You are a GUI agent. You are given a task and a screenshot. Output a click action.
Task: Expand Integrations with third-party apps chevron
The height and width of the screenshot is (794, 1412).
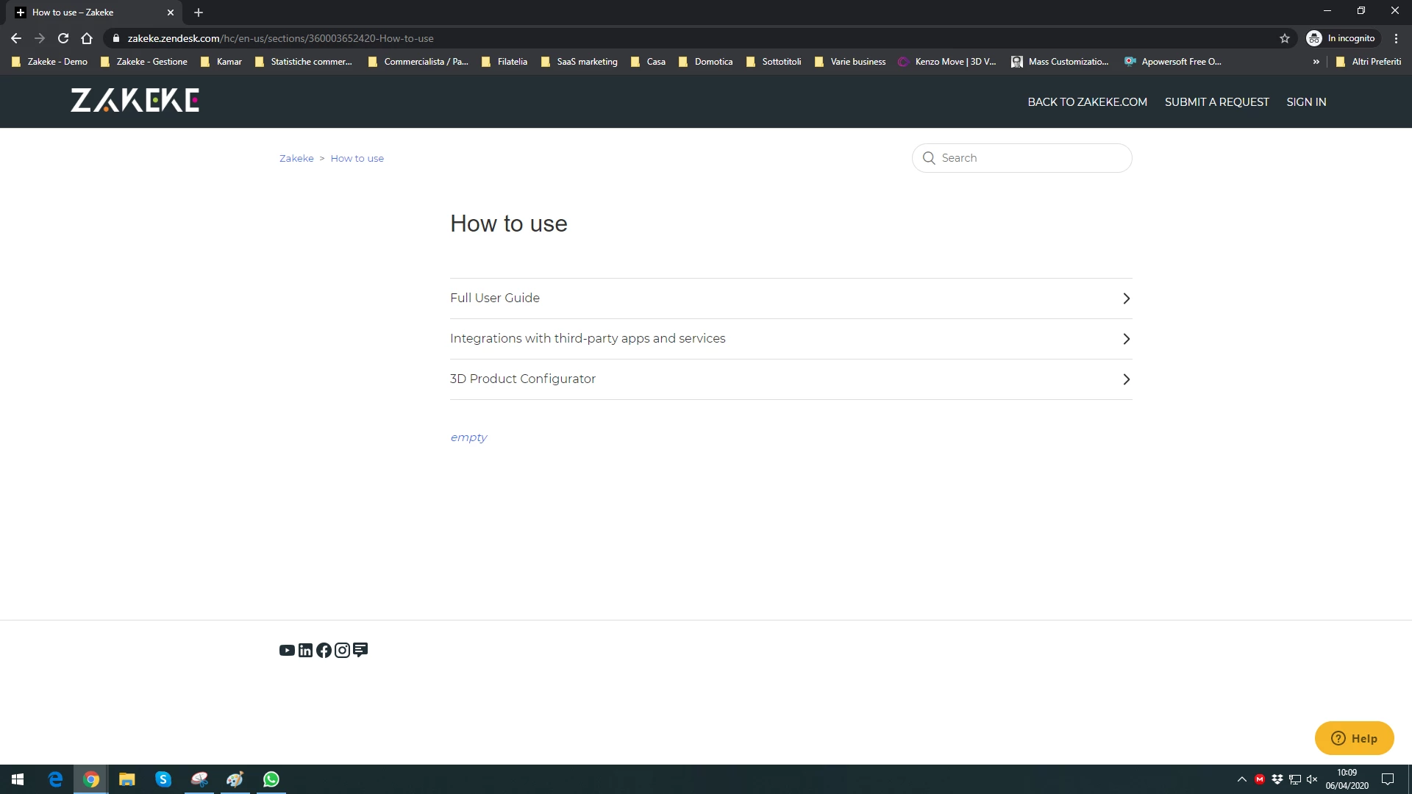(x=1126, y=339)
